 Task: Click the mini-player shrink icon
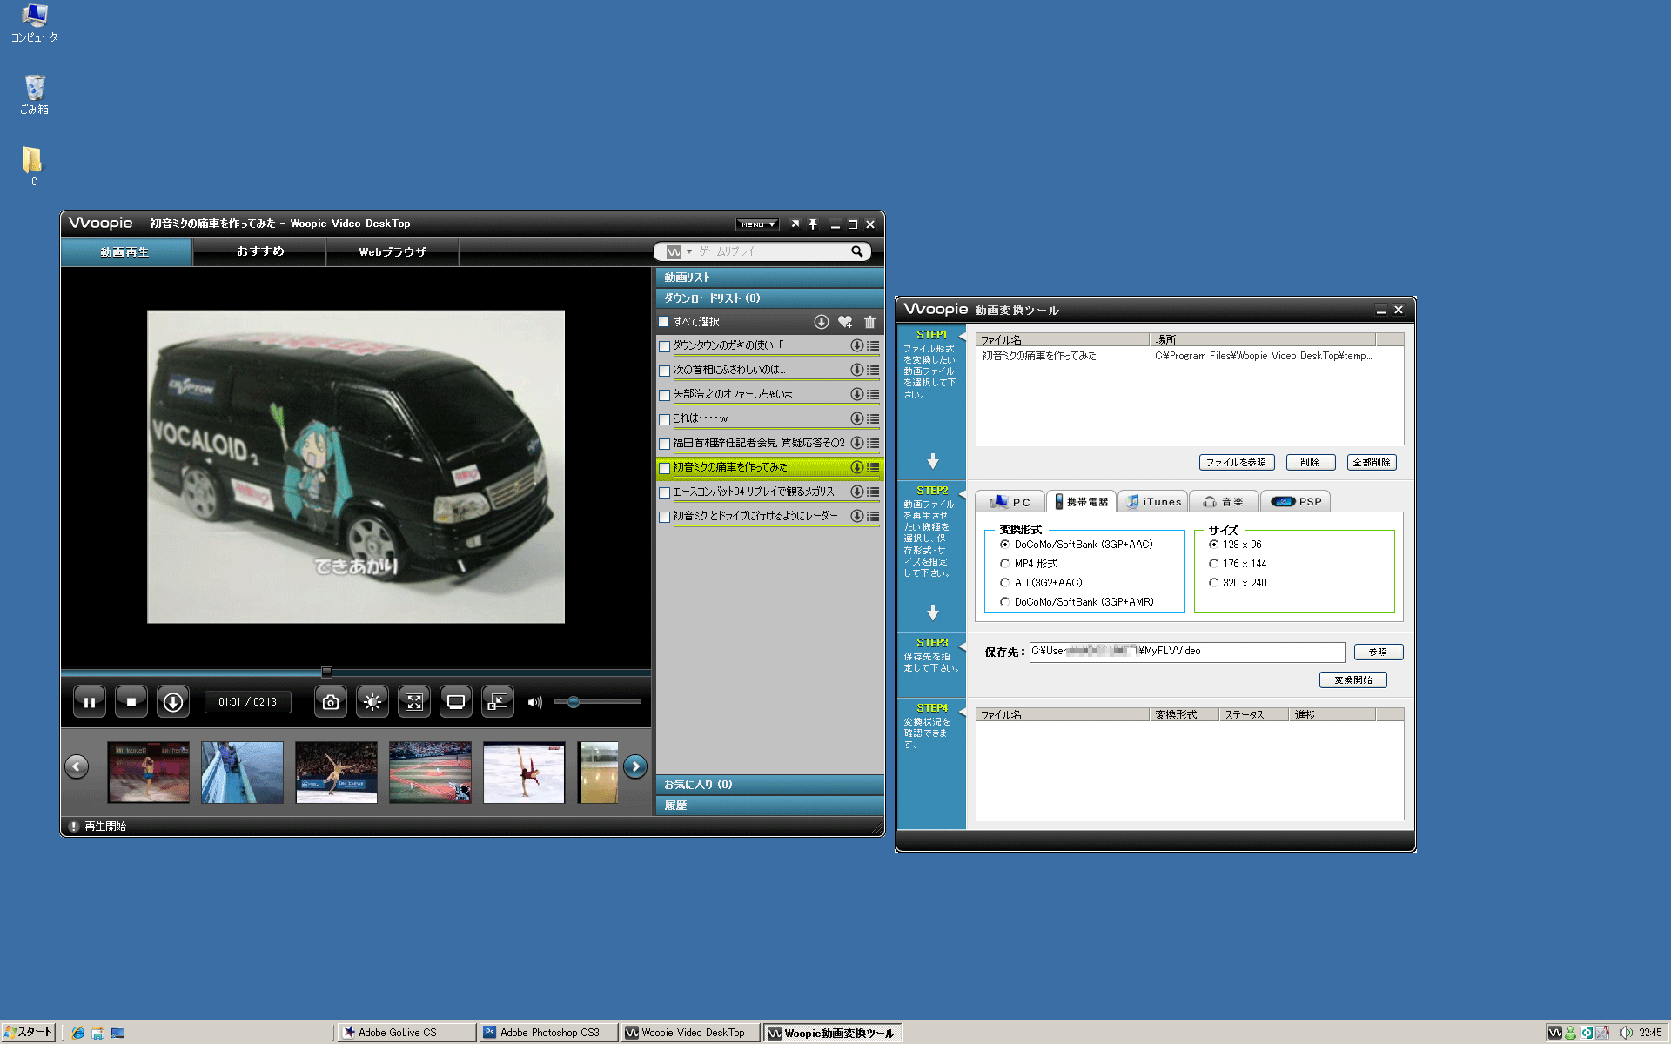[x=497, y=702]
